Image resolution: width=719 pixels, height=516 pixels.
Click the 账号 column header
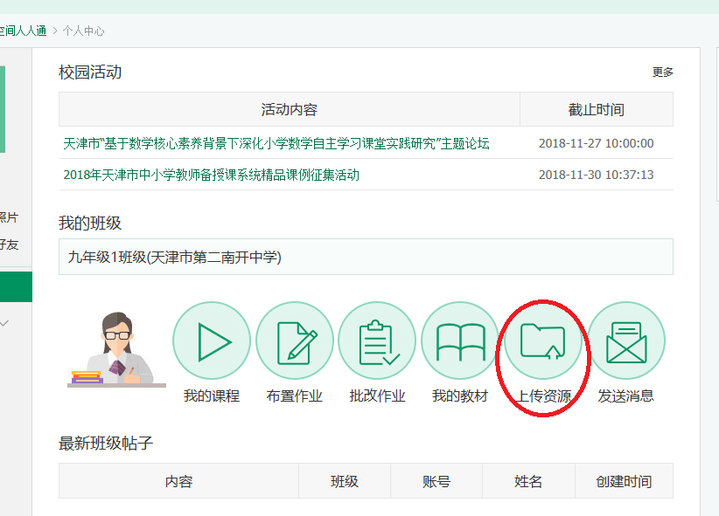436,481
